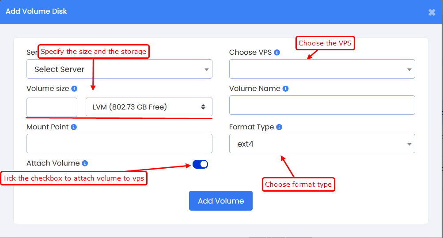443x238 pixels.
Task: Click the Attach Volume info icon
Action: 85,163
